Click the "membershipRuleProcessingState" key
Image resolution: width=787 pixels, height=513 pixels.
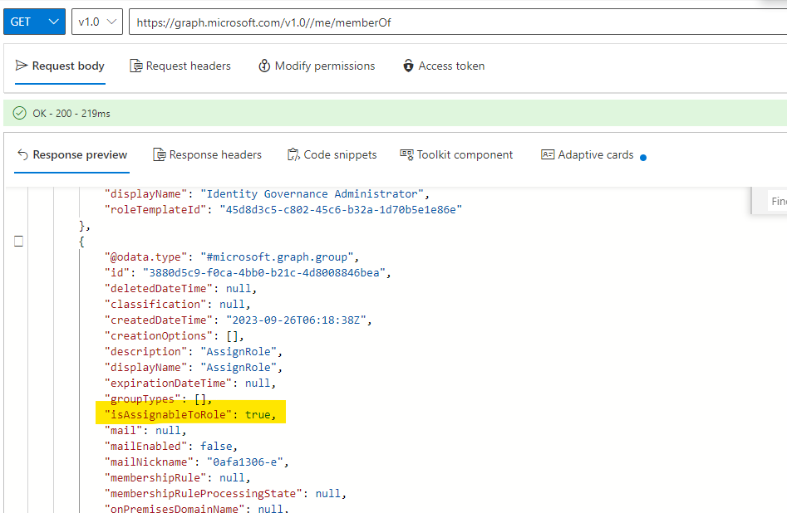coord(204,494)
